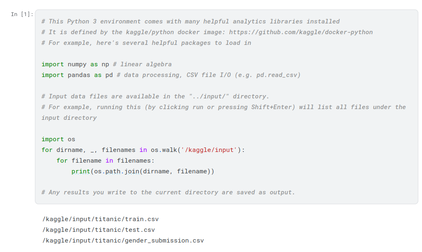The height and width of the screenshot is (252, 422).
Task: Click the 'Input data files are available' comment
Action: point(155,96)
